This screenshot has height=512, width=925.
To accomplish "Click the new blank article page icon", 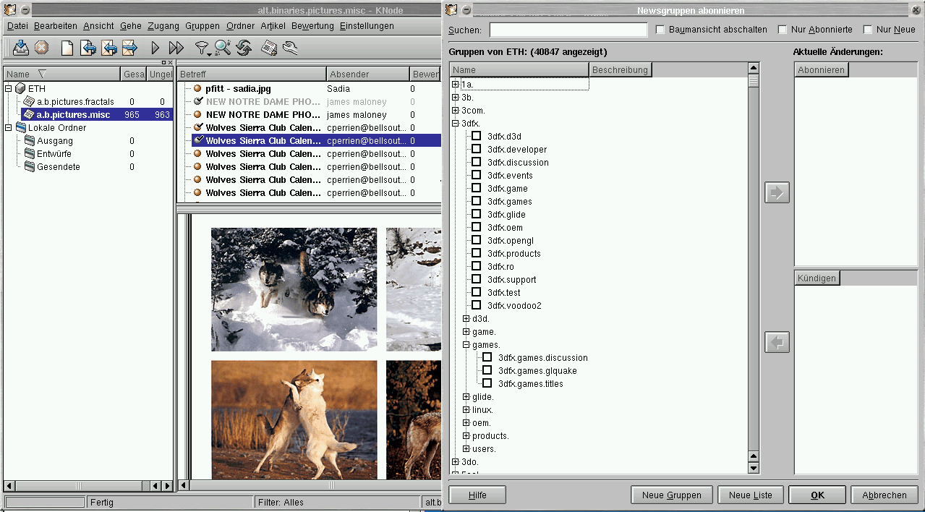I will pyautogui.click(x=67, y=48).
